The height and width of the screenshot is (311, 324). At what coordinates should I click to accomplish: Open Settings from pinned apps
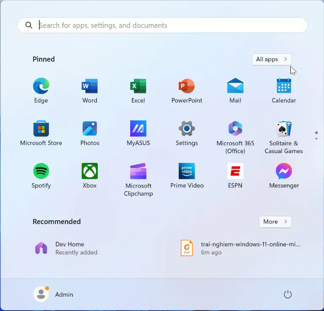tap(187, 133)
